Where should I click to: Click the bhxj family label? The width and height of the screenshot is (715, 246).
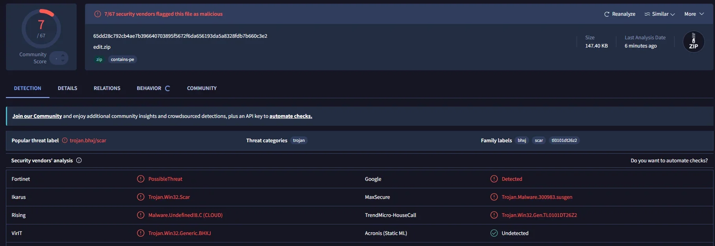tap(522, 141)
